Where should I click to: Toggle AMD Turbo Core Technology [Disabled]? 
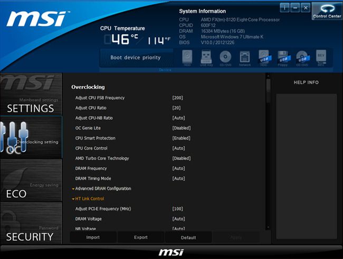point(182,159)
